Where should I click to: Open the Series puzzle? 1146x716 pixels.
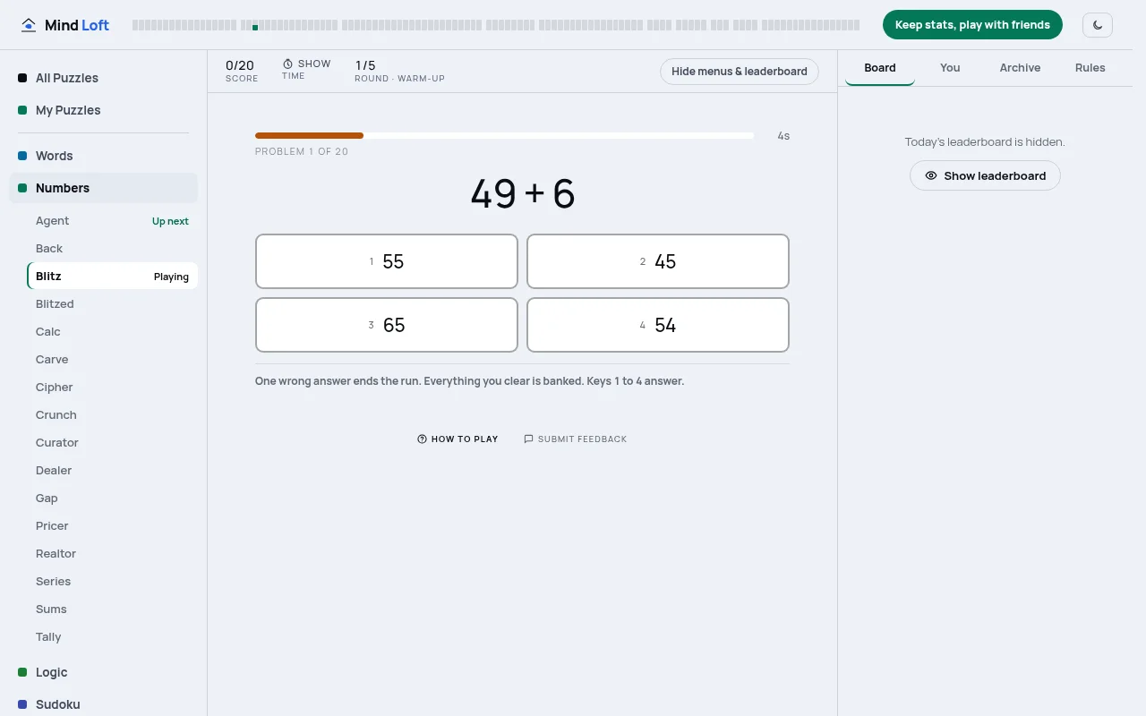tap(112, 582)
